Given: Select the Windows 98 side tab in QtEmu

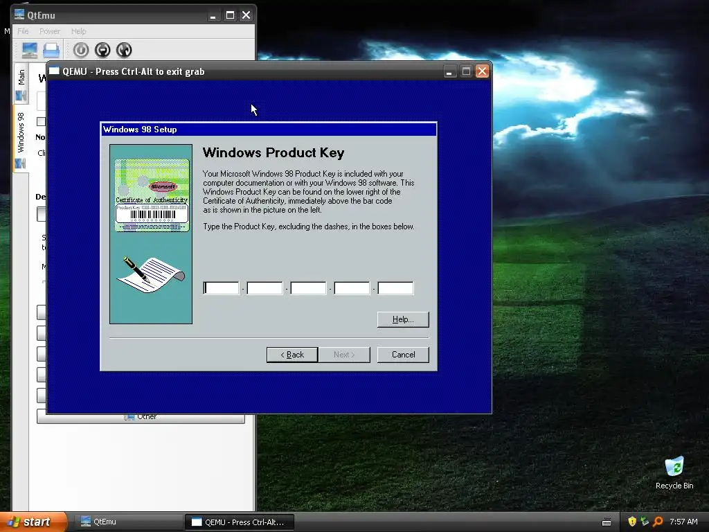Looking at the screenshot, I should 21,138.
